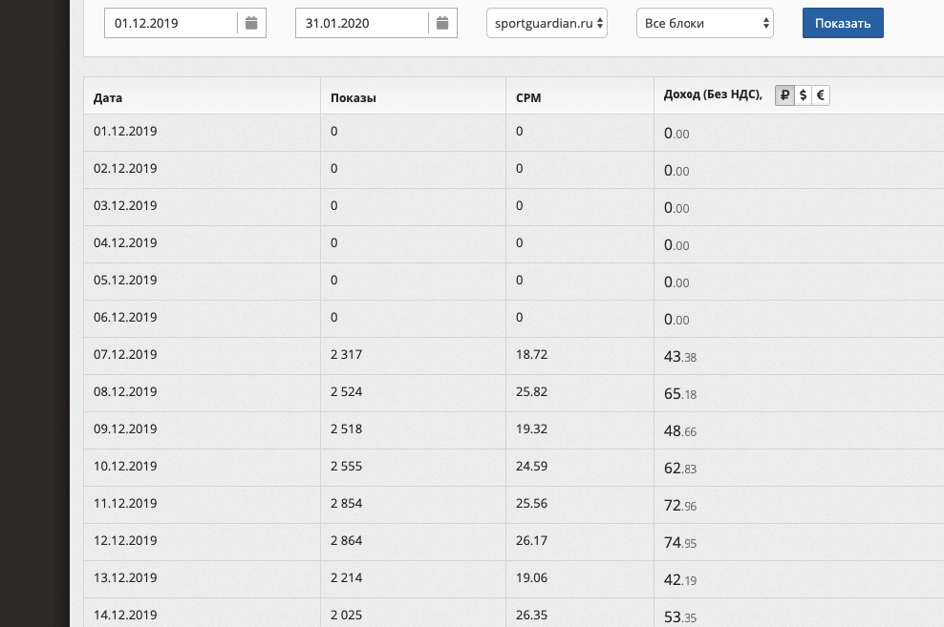
Task: Switch income currency to rubles
Action: pyautogui.click(x=784, y=94)
